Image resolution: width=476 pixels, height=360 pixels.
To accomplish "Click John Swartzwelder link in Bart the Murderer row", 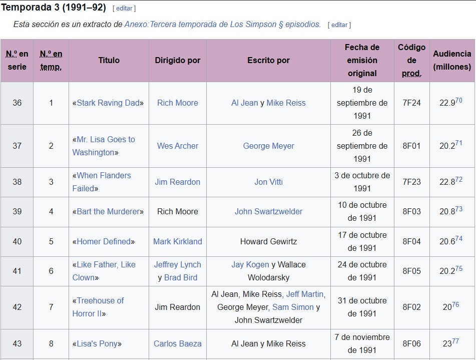I will tap(269, 211).
